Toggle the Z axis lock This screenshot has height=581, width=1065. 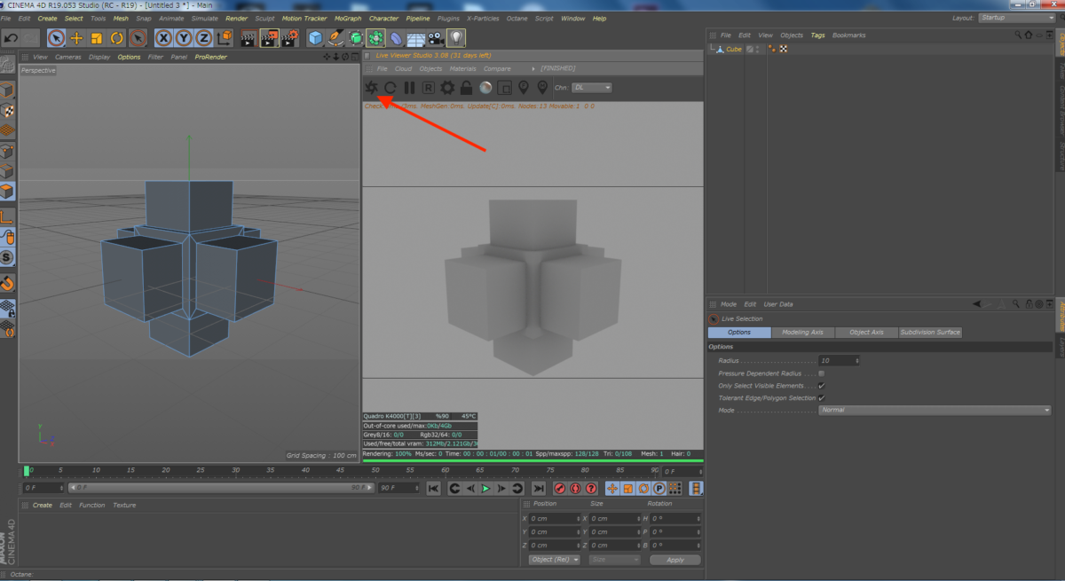pos(204,37)
